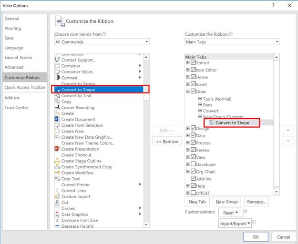Click info icon next to Reset
The height and width of the screenshot is (244, 298).
click(x=246, y=211)
